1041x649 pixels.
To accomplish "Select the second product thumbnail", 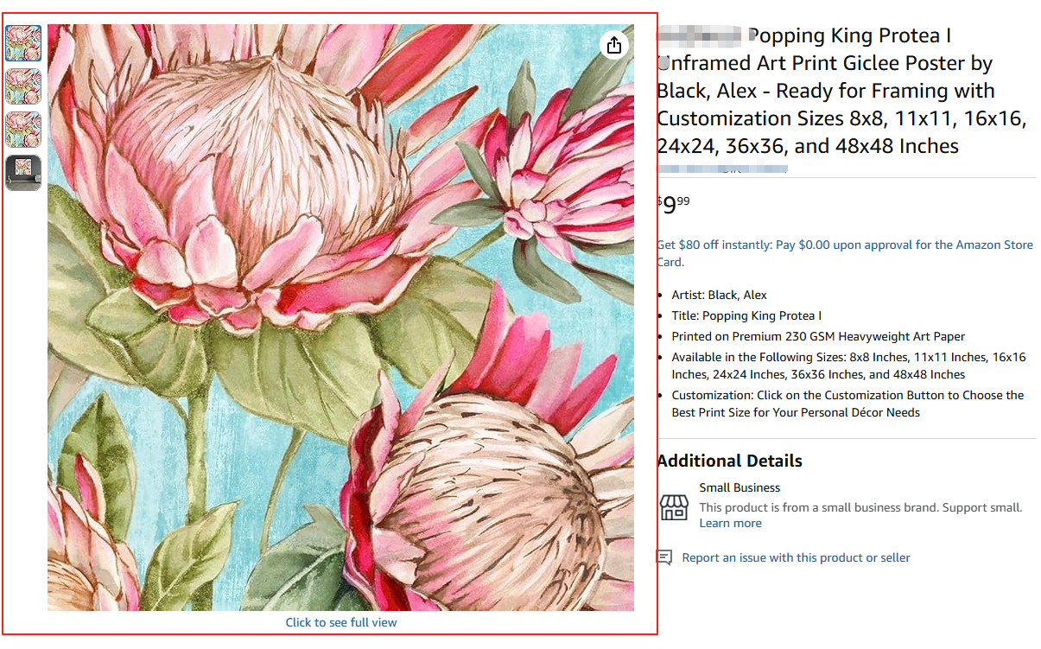I will pyautogui.click(x=23, y=86).
